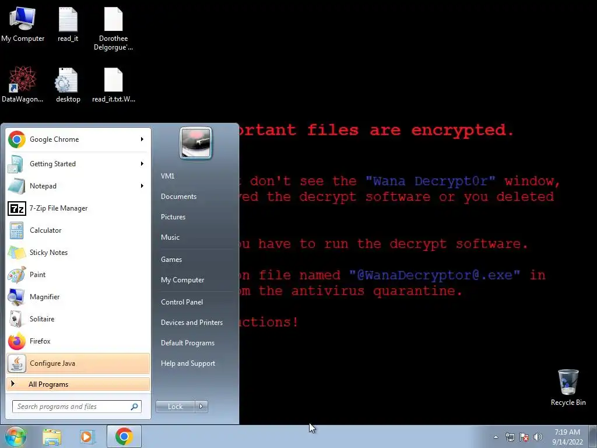Viewport: 597px width, 448px height.
Task: Click the taskbar clock and date
Action: pos(567,437)
